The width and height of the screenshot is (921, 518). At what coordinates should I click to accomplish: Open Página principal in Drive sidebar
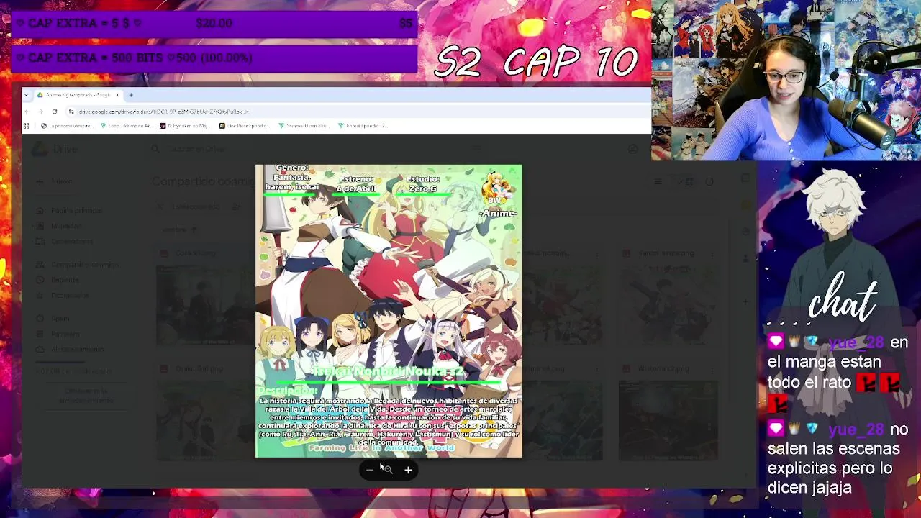click(70, 211)
